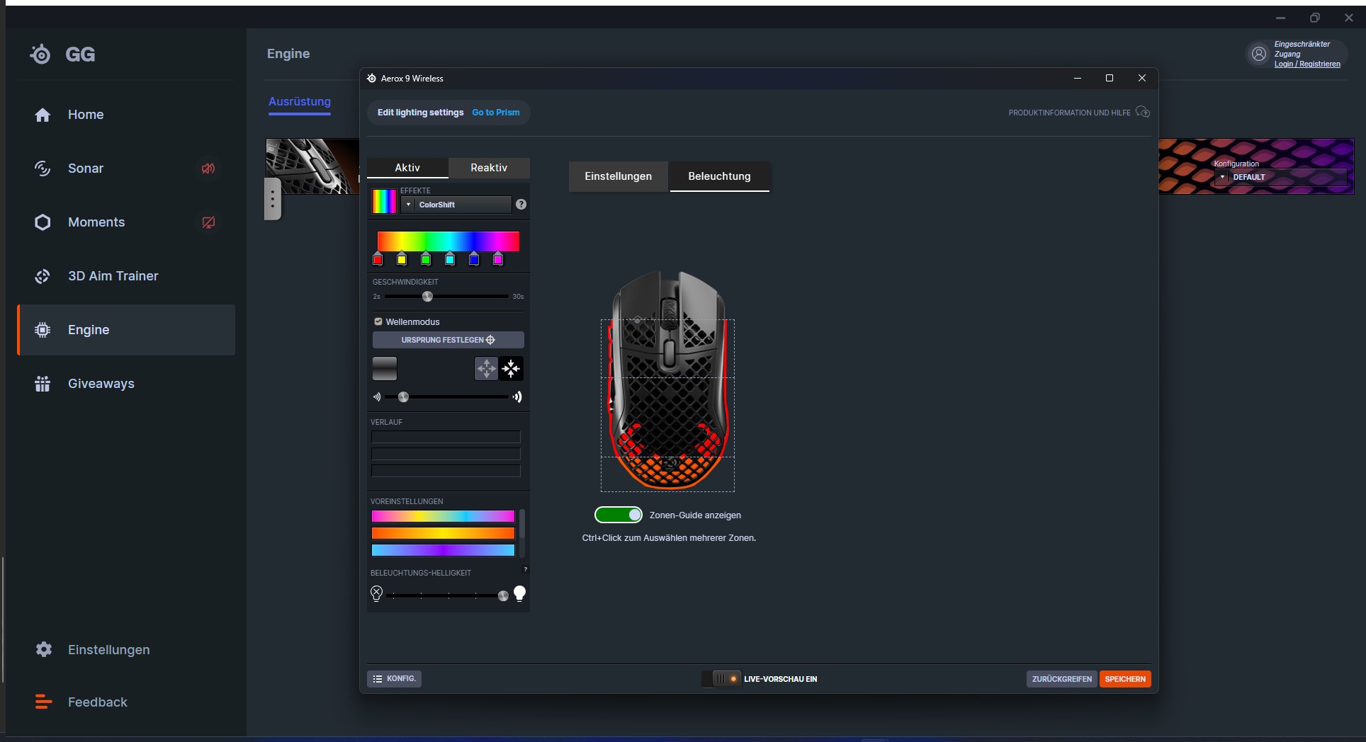Image resolution: width=1366 pixels, height=742 pixels.
Task: Select the Ausrüstung tab
Action: 300,101
